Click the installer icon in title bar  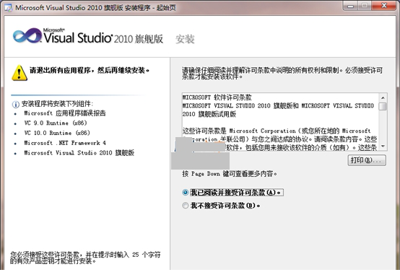pos(8,8)
